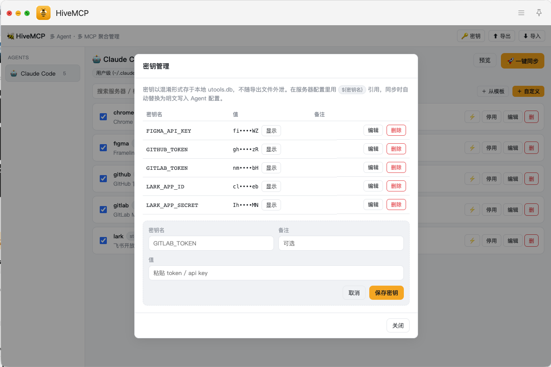Screen dimensions: 551x367
Task: Select Claude Code agent in sidebar
Action: coord(43,73)
